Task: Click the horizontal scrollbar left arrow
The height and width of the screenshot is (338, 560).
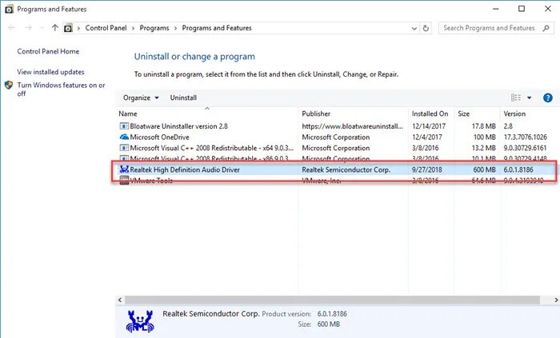Action: (120, 300)
